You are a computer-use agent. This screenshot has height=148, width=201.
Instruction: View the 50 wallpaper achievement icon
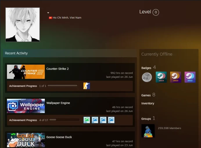click(95, 120)
